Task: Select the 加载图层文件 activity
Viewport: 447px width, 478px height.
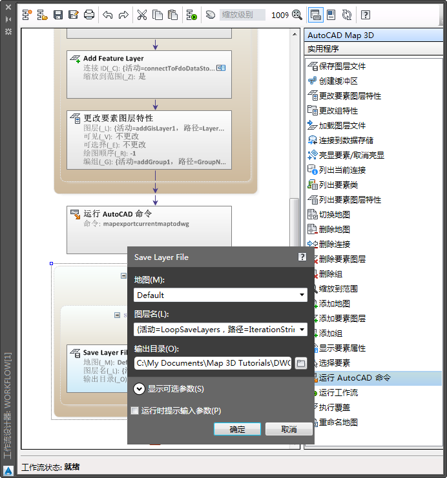Action: click(x=342, y=126)
